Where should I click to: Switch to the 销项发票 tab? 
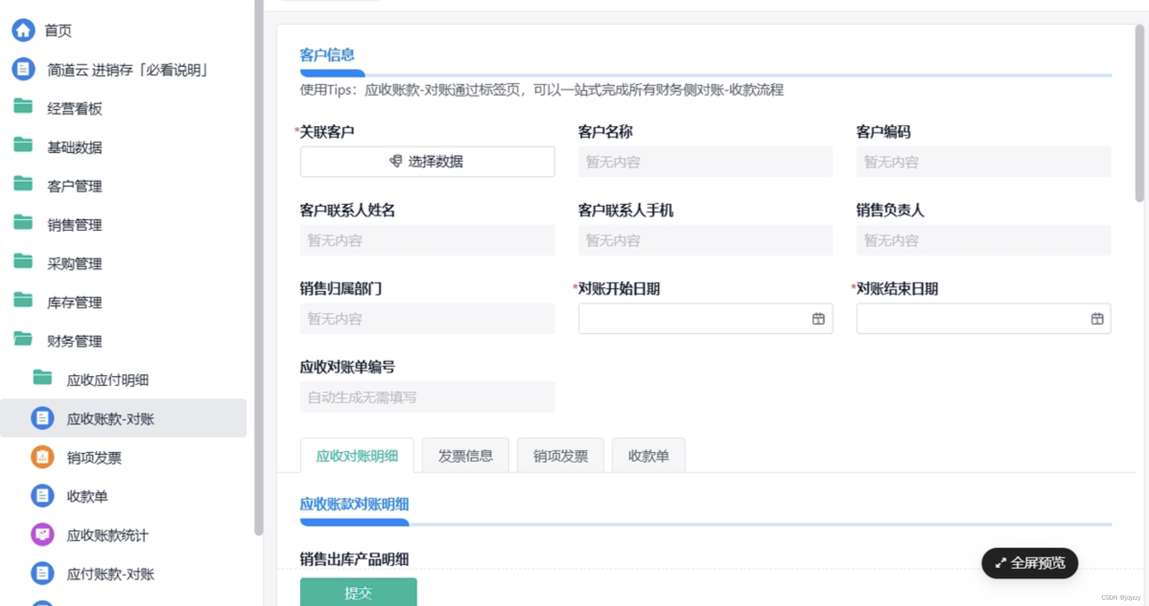(561, 456)
